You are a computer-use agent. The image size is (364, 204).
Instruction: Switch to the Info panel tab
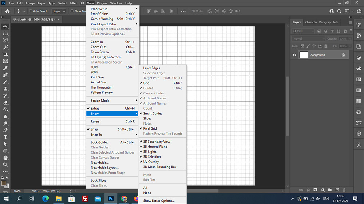pos(336,22)
